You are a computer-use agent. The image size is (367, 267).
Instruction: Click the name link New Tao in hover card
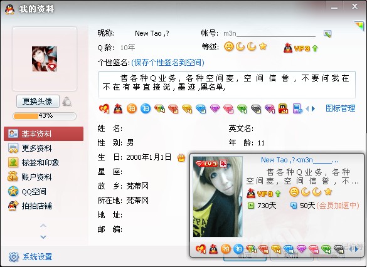tap(300, 160)
